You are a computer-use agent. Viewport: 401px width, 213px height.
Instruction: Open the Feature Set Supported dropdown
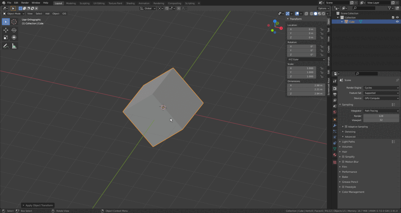coord(381,93)
